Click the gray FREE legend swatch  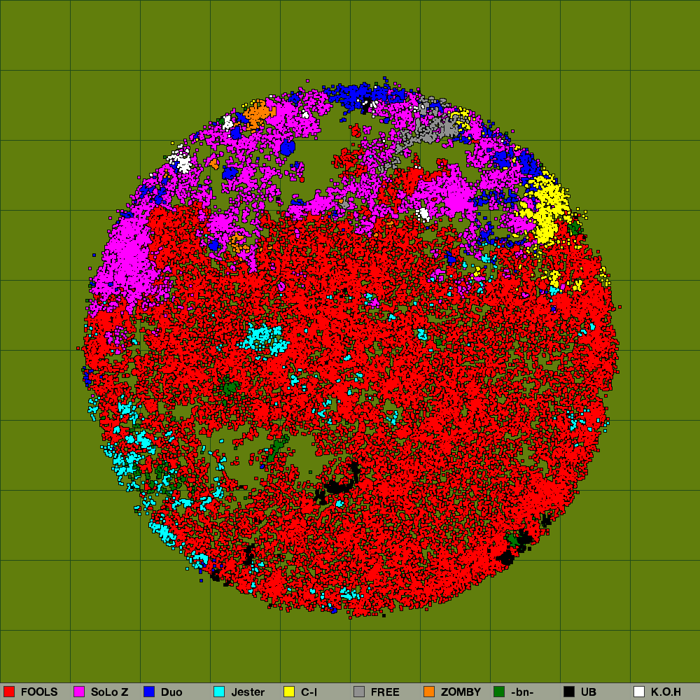pyautogui.click(x=359, y=692)
